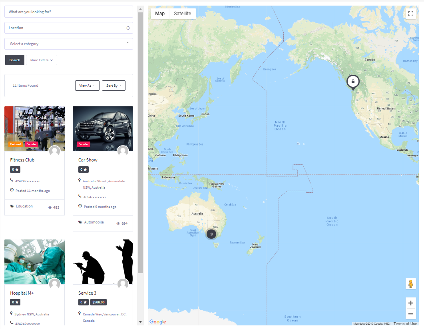Click the Fitness Club author avatar

[55, 151]
